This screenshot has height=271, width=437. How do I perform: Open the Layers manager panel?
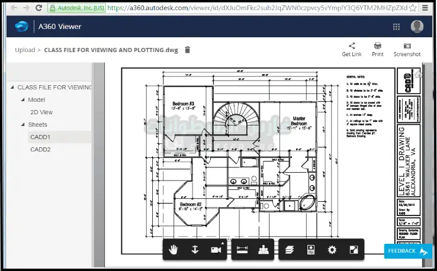point(290,250)
